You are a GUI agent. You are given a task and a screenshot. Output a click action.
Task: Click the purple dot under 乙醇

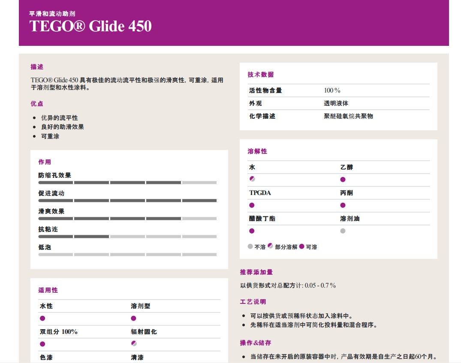click(x=343, y=180)
